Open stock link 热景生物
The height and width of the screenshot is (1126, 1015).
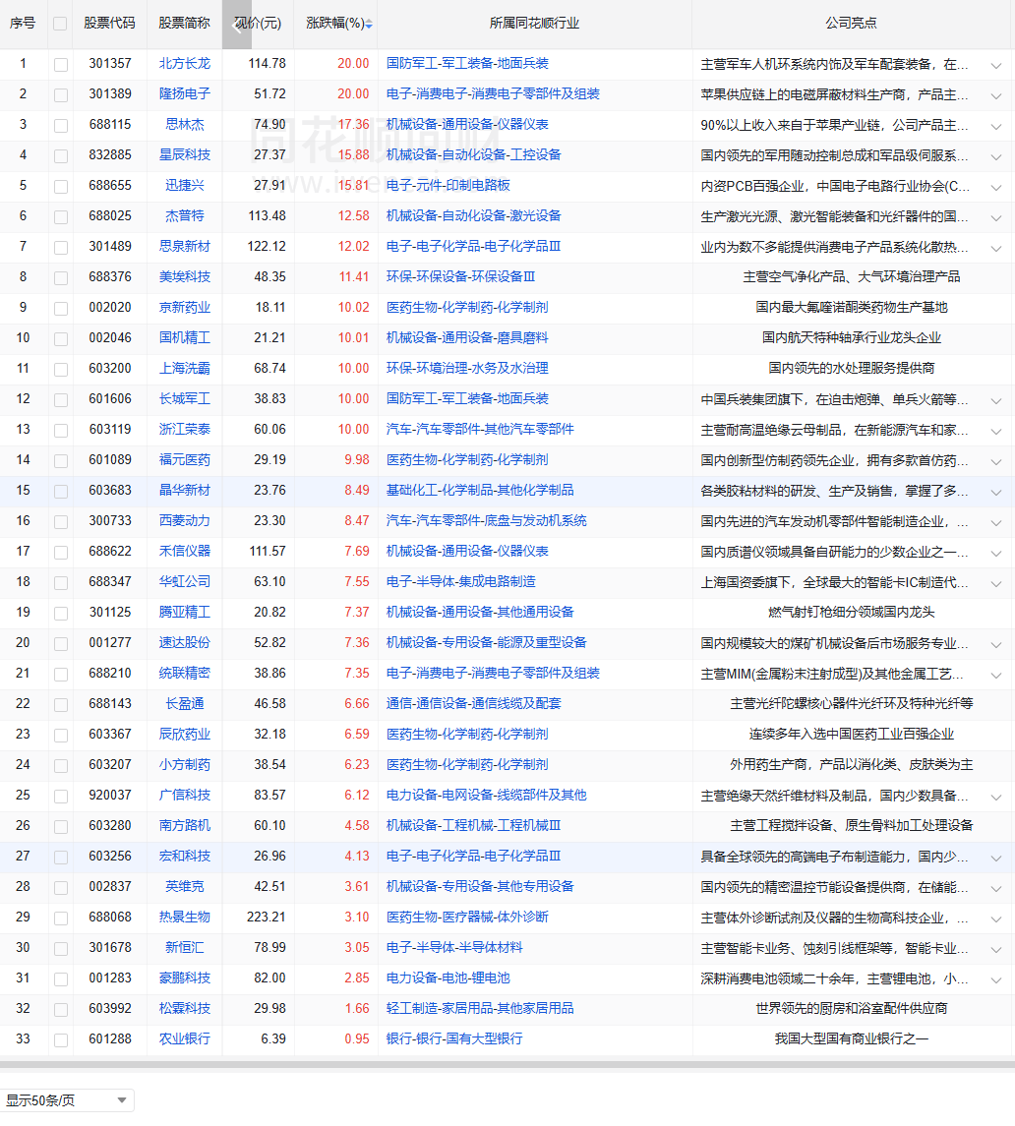pos(185,918)
